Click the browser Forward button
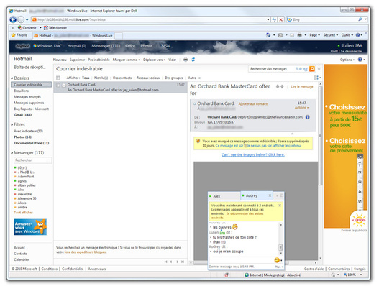This screenshot has height=286, width=379. coord(21,19)
